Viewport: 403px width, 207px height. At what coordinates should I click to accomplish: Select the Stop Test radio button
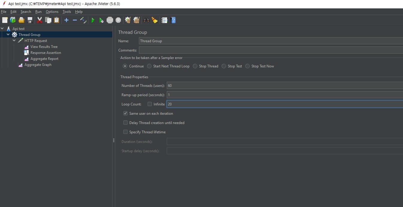click(x=224, y=66)
